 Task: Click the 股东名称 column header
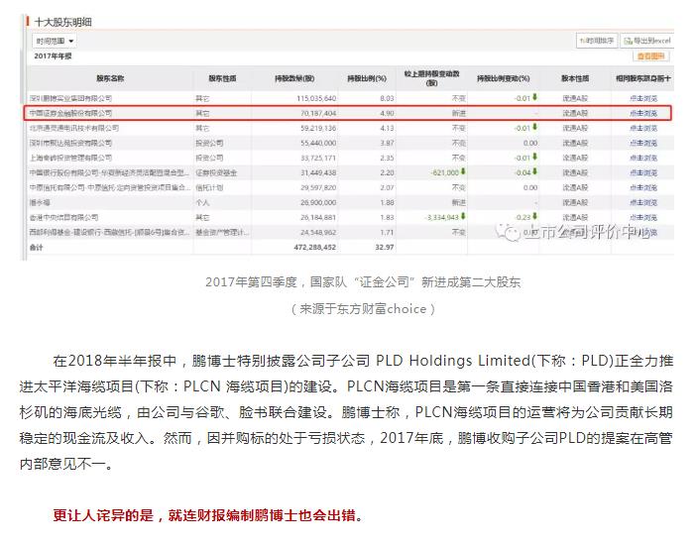point(110,78)
